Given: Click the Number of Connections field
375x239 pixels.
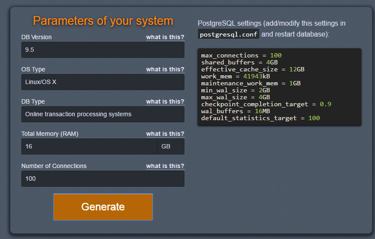Looking at the screenshot, I should click(x=103, y=179).
